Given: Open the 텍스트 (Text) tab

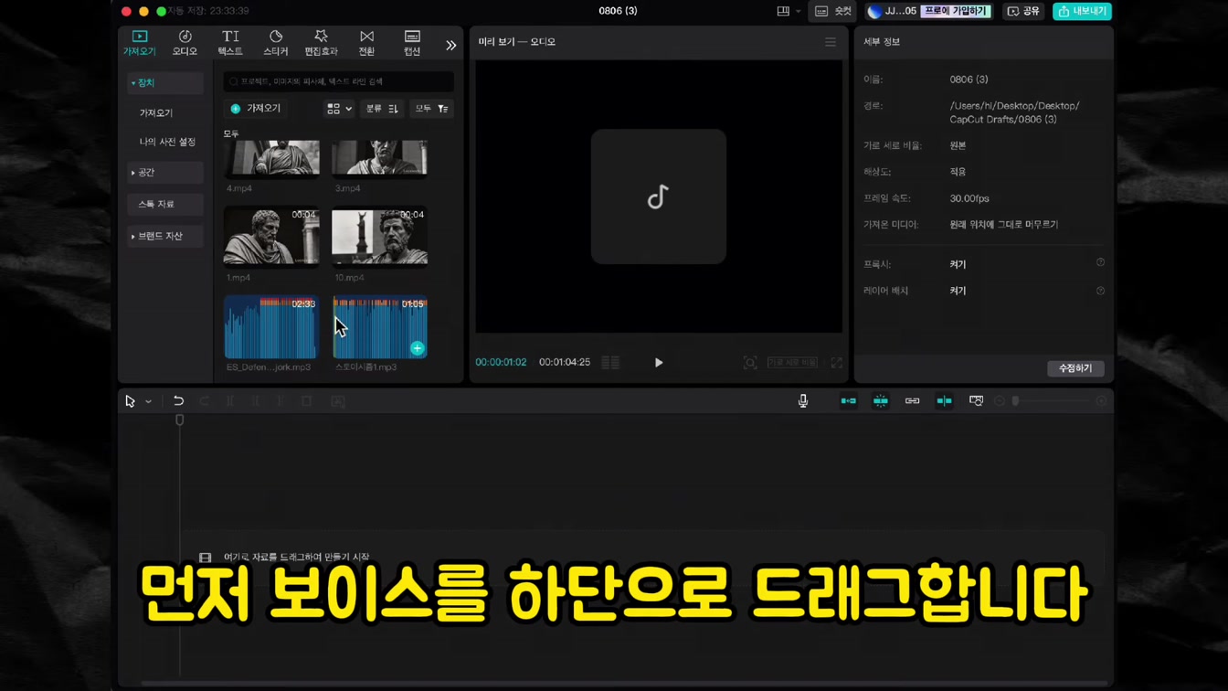Looking at the screenshot, I should tap(230, 43).
